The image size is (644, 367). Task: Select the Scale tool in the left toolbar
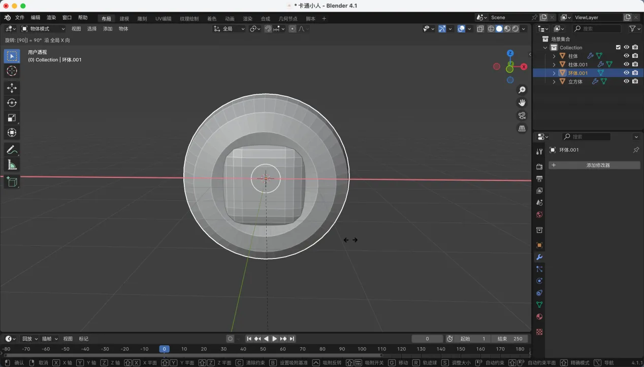tap(12, 118)
